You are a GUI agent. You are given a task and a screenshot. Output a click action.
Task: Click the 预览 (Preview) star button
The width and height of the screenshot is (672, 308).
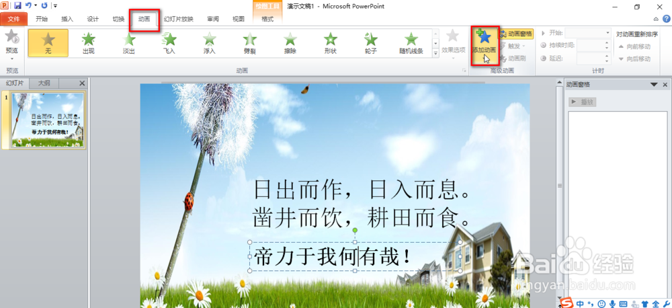(x=11, y=37)
